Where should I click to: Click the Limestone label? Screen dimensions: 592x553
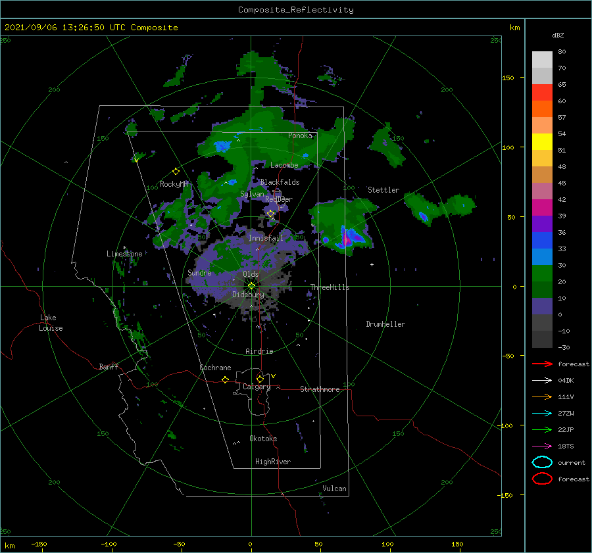point(124,254)
